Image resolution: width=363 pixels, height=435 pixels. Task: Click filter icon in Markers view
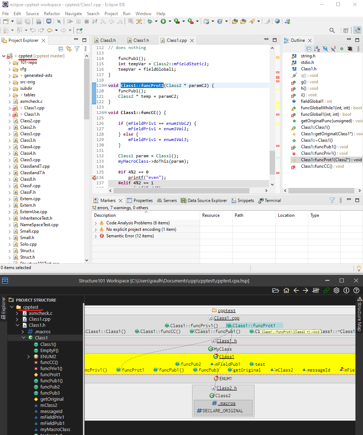pyautogui.click(x=332, y=201)
